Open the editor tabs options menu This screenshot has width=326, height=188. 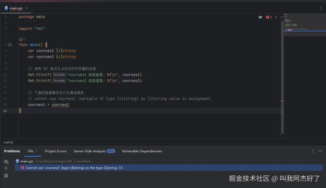[x=321, y=8]
